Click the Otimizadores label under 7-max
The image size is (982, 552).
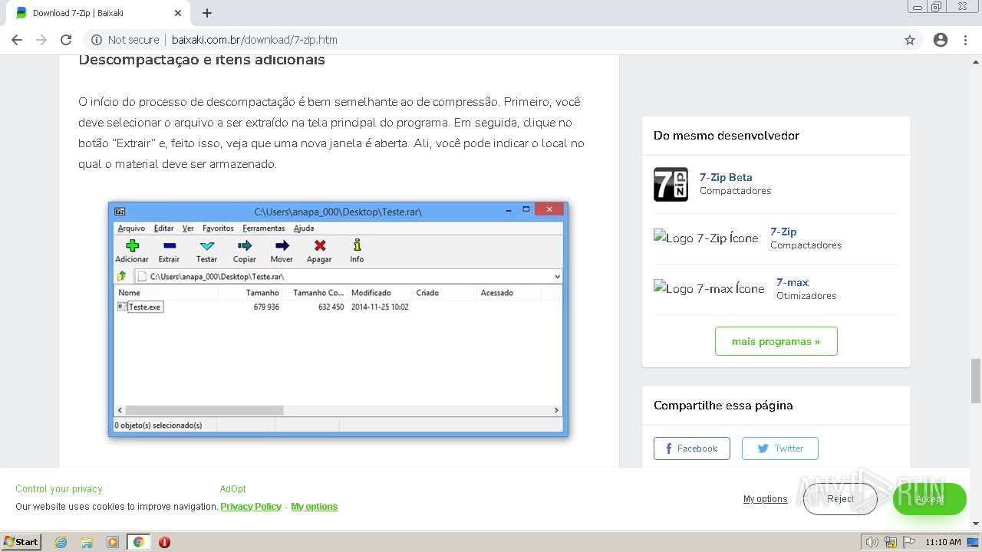click(x=806, y=296)
